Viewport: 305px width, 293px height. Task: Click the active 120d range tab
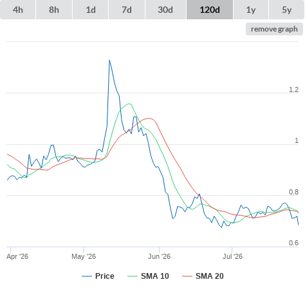(x=210, y=10)
